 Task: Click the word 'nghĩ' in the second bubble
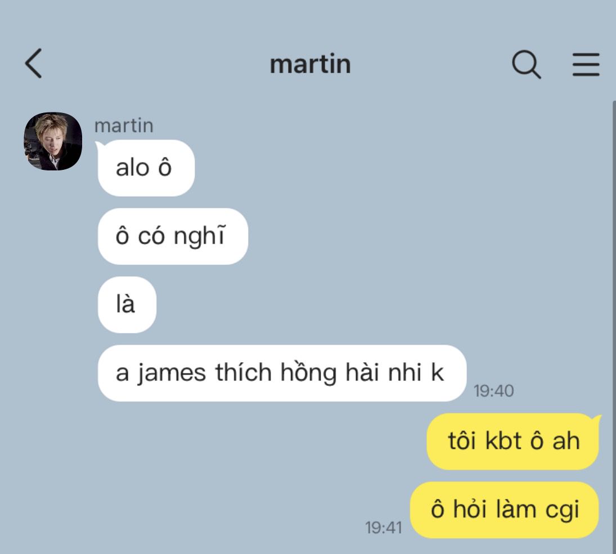(200, 236)
